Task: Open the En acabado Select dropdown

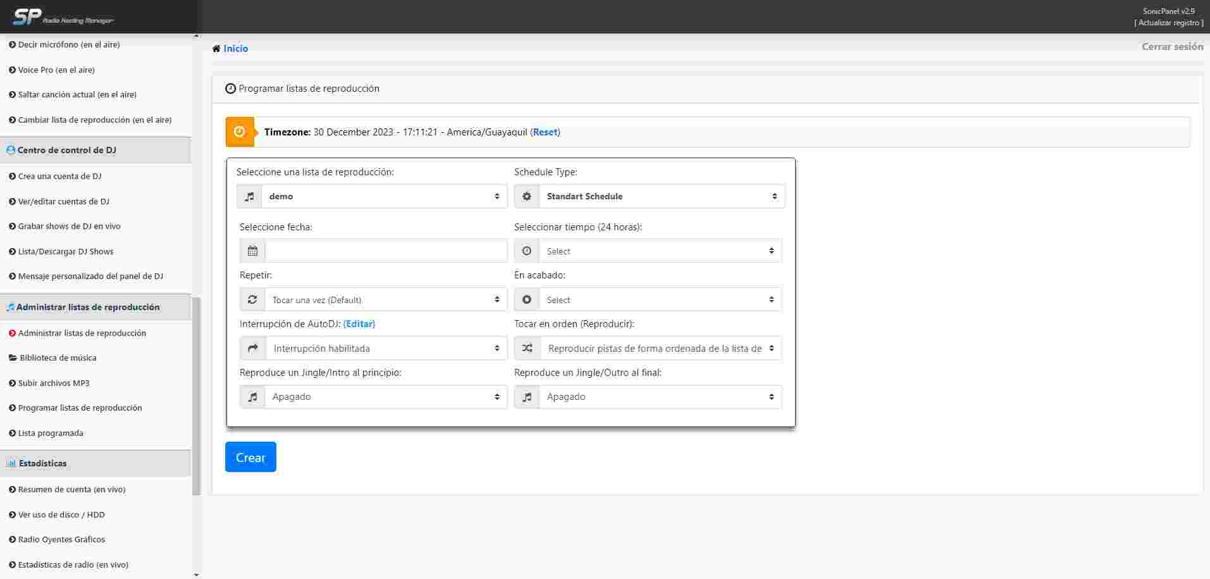Action: (x=660, y=300)
